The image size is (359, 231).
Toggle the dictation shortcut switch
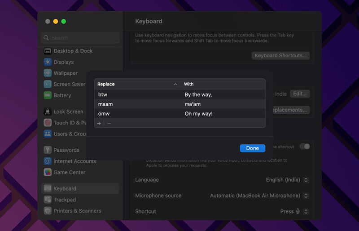[305, 146]
